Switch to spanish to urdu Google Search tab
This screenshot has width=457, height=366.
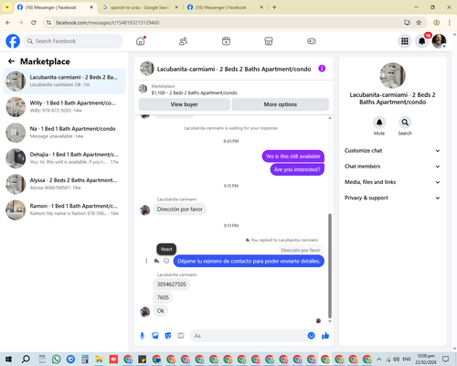click(x=140, y=7)
